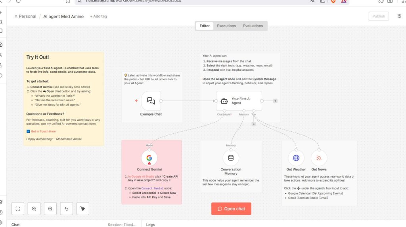Click the robot icon of Your First AI Agent

224,101
